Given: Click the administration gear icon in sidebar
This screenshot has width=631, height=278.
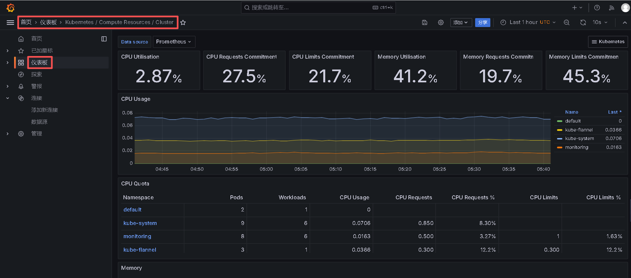Looking at the screenshot, I should (21, 134).
